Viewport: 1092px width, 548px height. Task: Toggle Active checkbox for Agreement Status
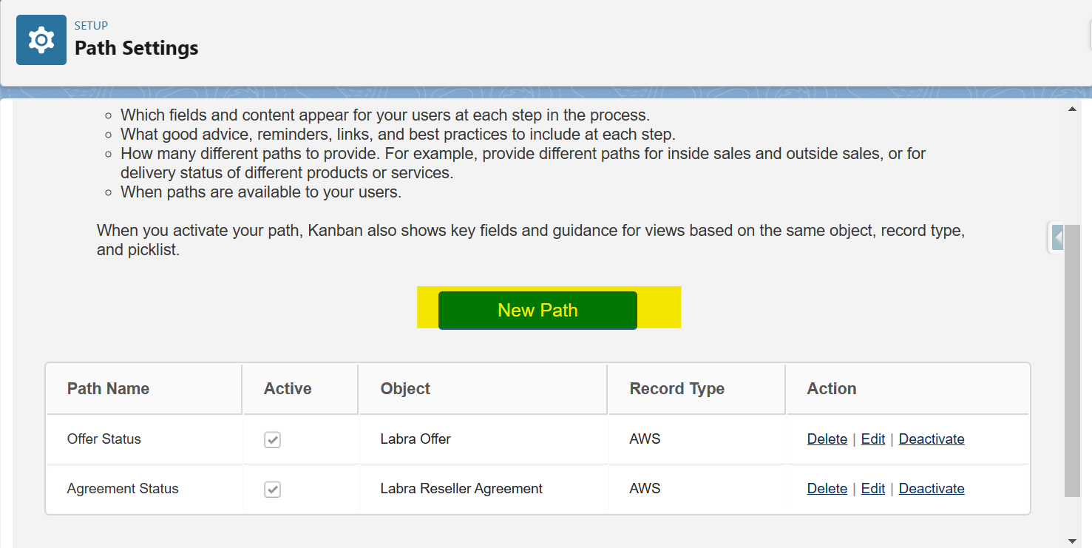coord(273,490)
